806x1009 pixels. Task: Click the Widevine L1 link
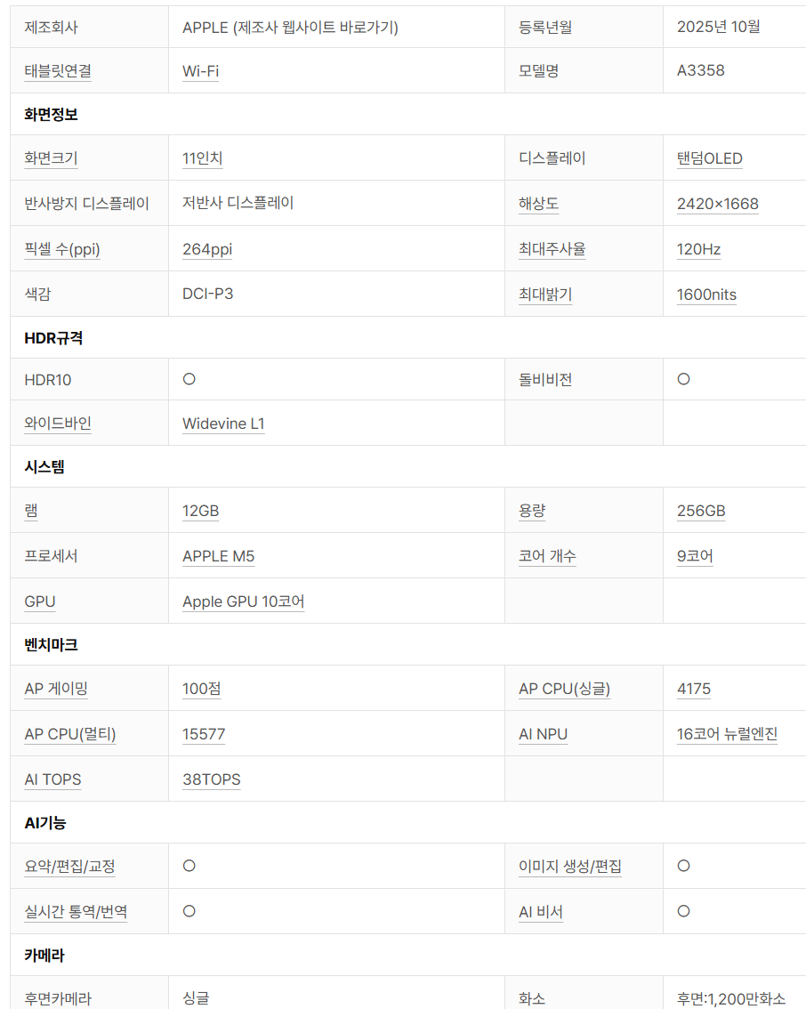tap(223, 424)
